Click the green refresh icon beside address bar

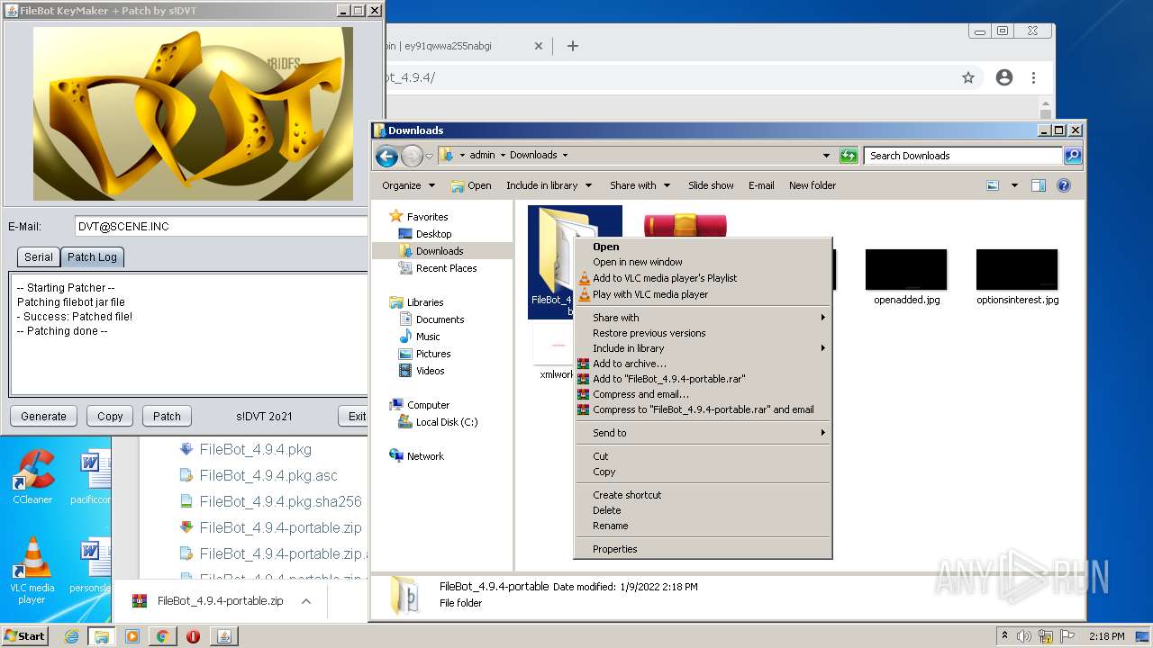(x=849, y=156)
